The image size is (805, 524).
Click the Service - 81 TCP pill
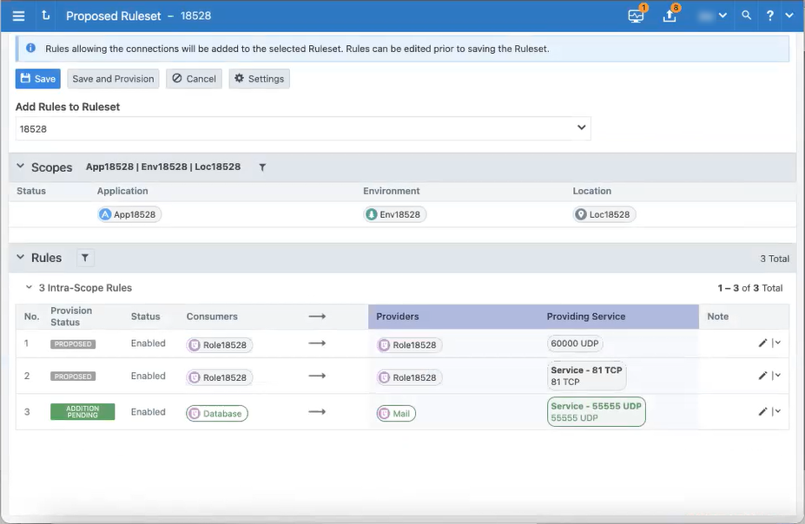(586, 376)
